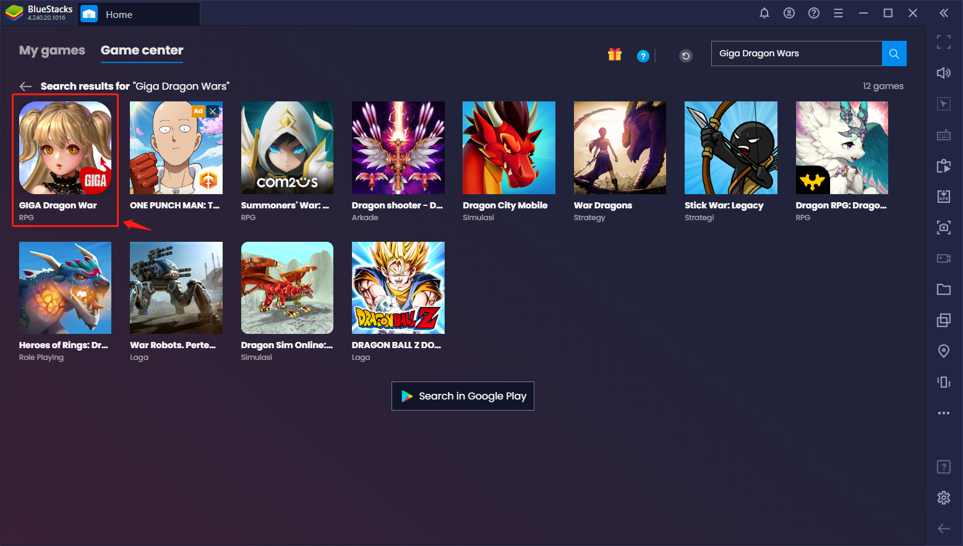Open Heroes of Rings game thumbnail
This screenshot has width=963, height=546.
[x=66, y=288]
